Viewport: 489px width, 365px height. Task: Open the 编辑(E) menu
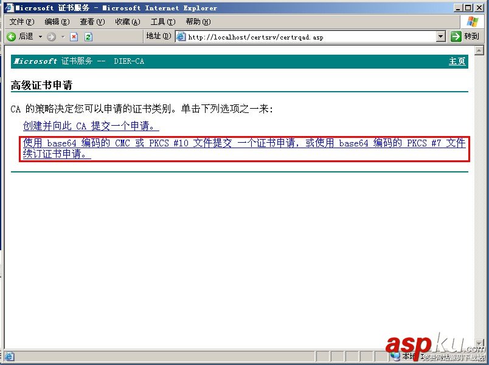click(x=57, y=22)
